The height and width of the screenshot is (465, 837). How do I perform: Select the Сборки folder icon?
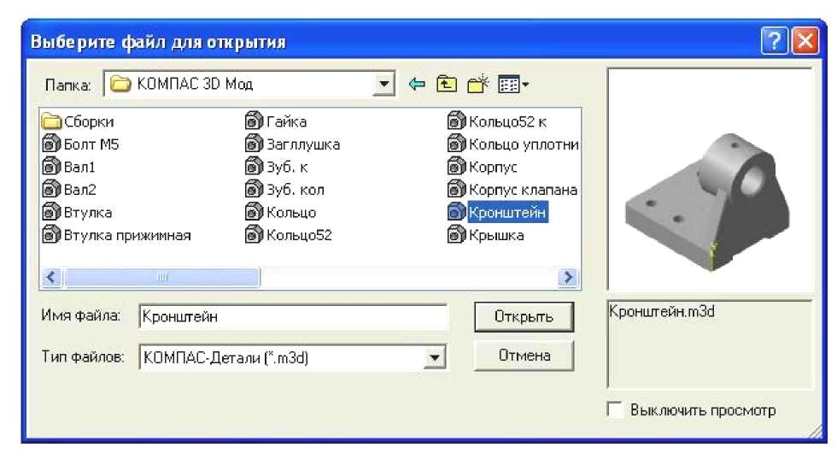[52, 122]
